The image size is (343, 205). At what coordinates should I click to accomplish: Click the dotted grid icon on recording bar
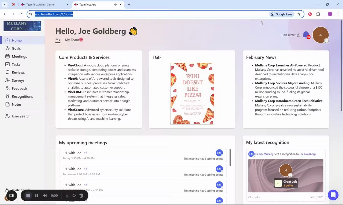point(67,196)
